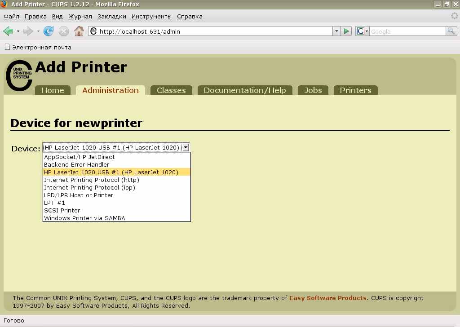The width and height of the screenshot is (460, 327).
Task: Switch to the Home tab
Action: [53, 90]
